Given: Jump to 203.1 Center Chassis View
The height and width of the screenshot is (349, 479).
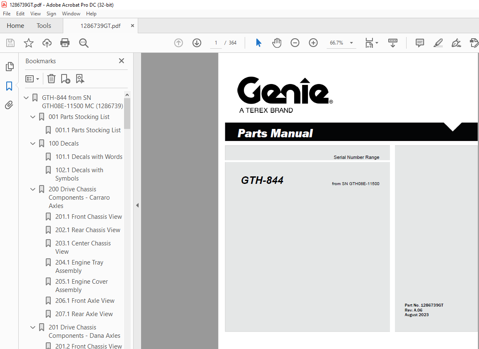Looking at the screenshot, I should 83,248.
